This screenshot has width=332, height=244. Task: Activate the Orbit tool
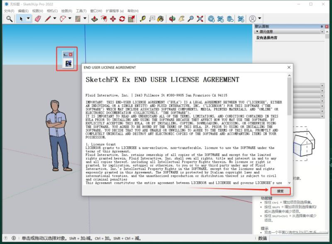(172, 19)
